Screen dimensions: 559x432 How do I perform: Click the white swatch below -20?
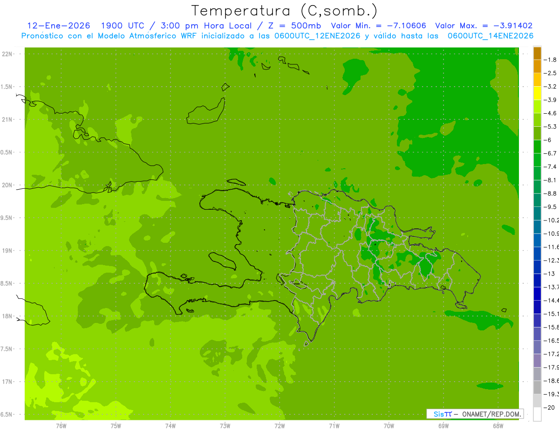click(x=537, y=414)
